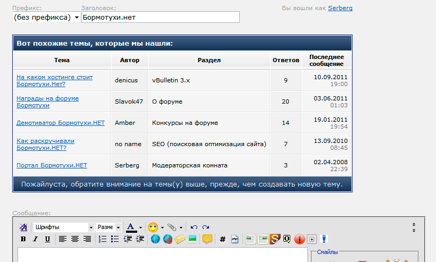436x262 pixels.
Task: Open topic Демотиватор Бормотухи.НЕТ
Action: pyautogui.click(x=61, y=123)
